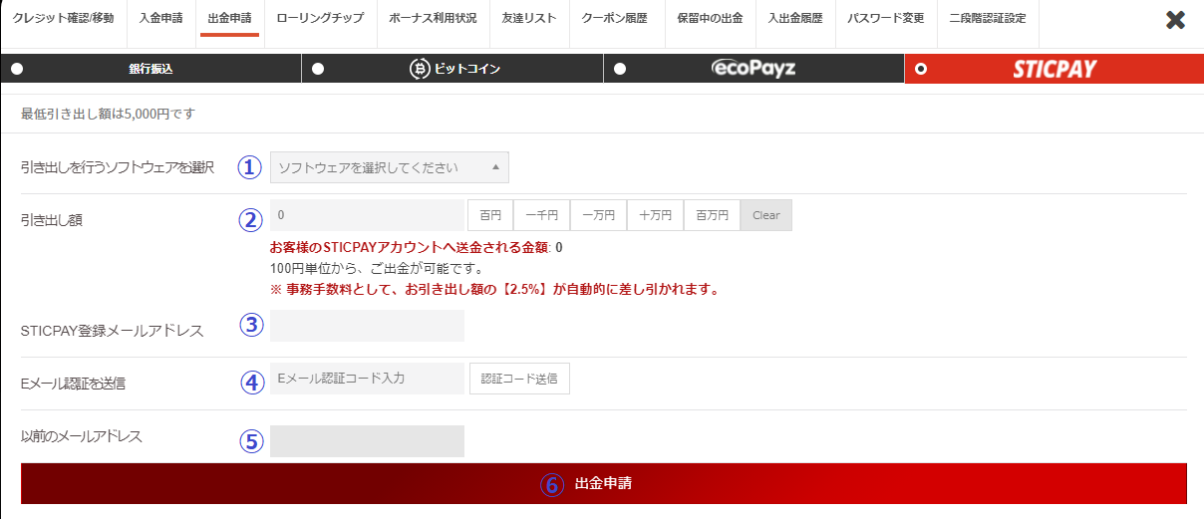Add 一千円 to the withdrawal amount

541,215
